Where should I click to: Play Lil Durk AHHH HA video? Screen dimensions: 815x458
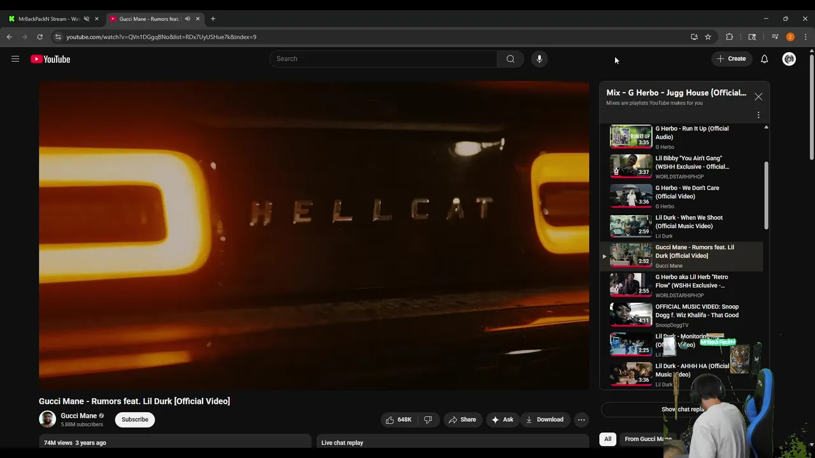pos(681,375)
